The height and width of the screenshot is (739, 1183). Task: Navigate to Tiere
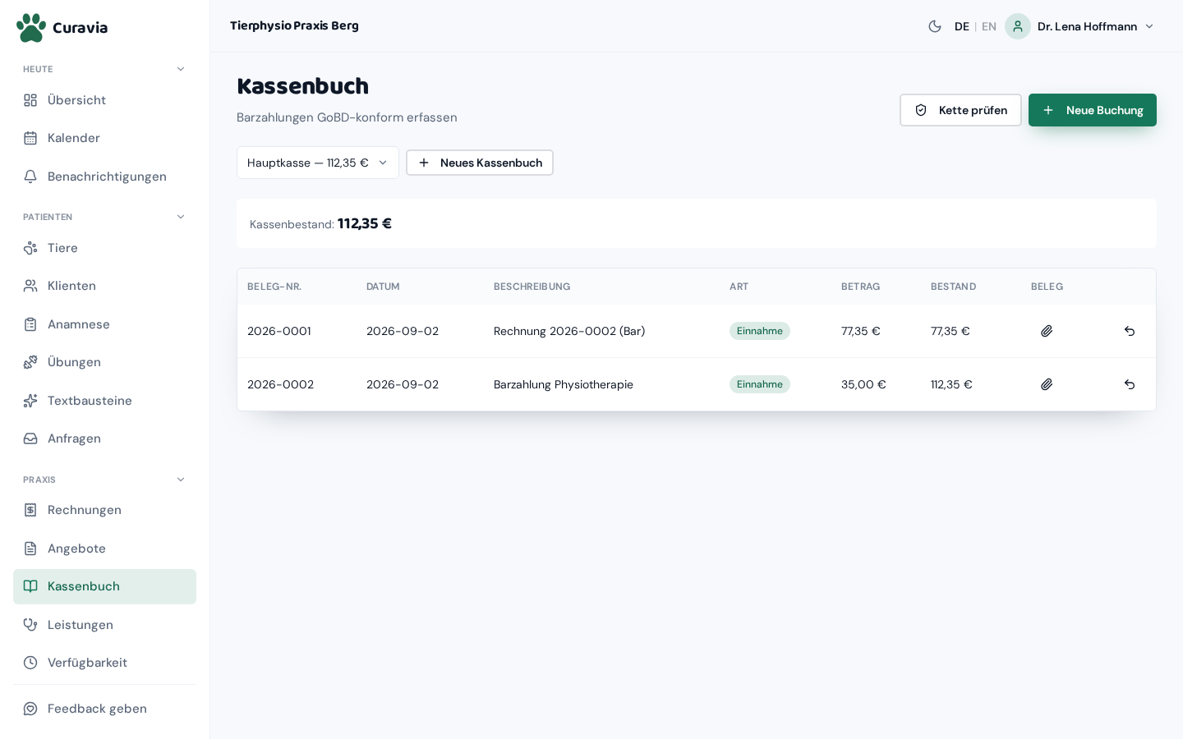point(104,248)
